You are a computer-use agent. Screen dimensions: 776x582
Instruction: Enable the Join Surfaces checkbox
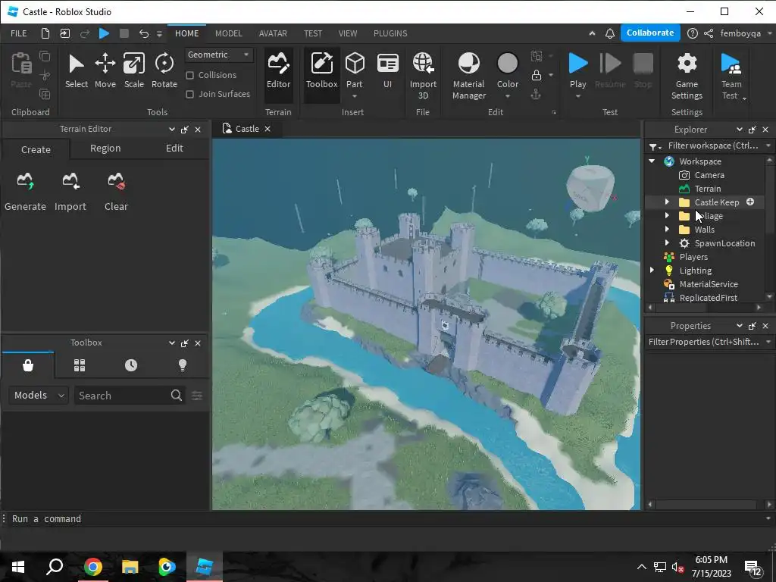click(189, 94)
